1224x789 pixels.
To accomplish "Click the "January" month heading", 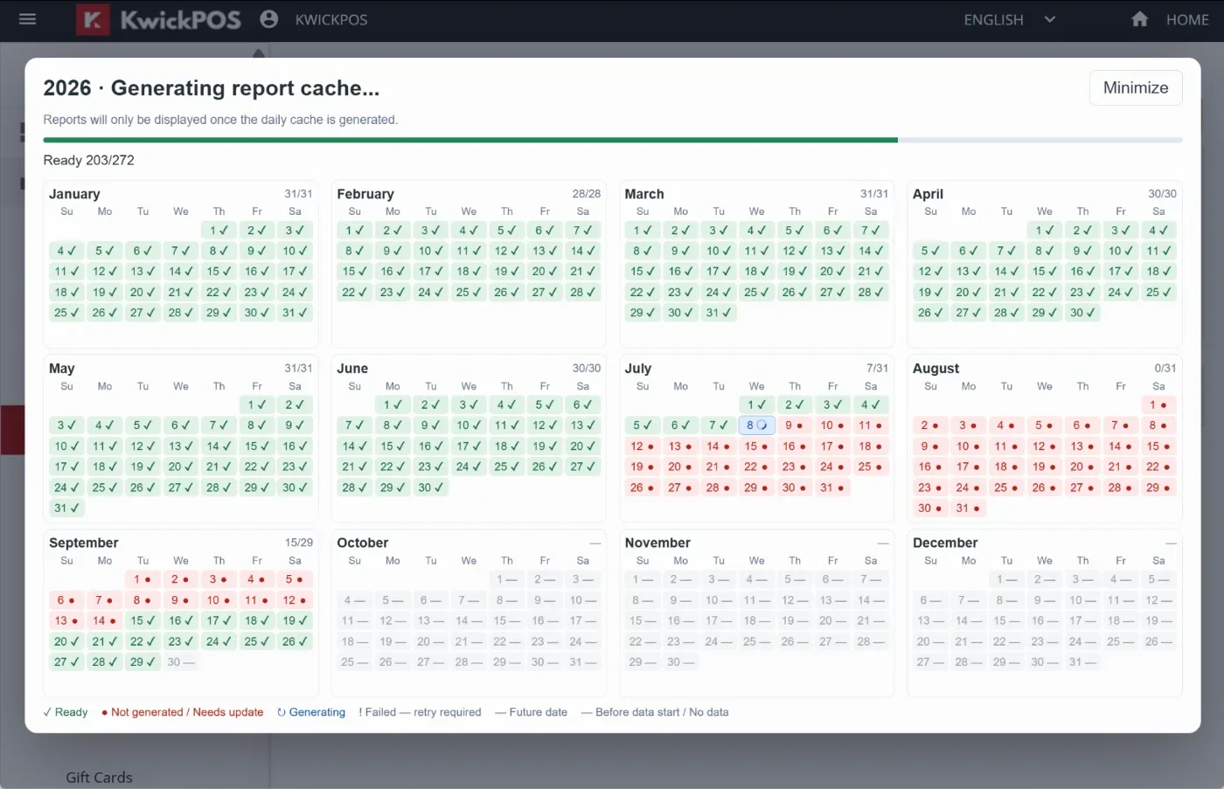I will point(74,194).
